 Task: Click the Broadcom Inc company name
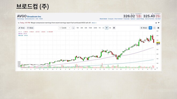point(34,17)
